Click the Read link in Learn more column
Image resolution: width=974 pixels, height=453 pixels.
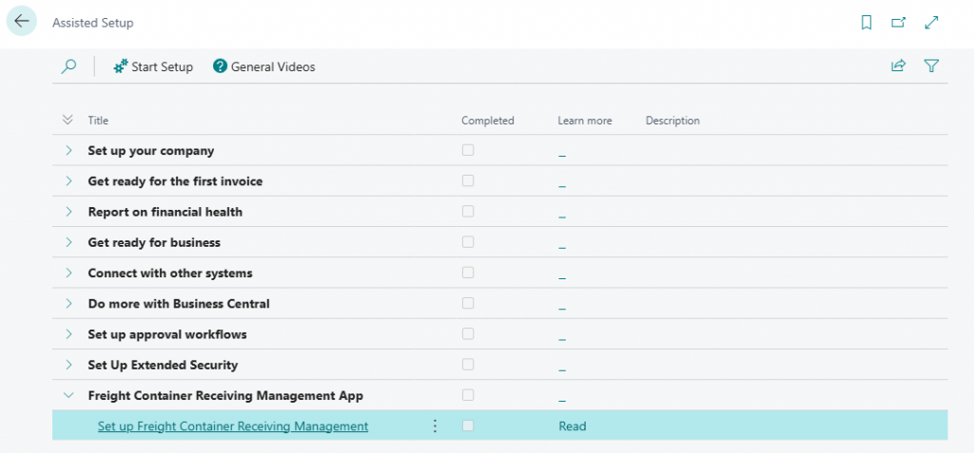pos(572,426)
